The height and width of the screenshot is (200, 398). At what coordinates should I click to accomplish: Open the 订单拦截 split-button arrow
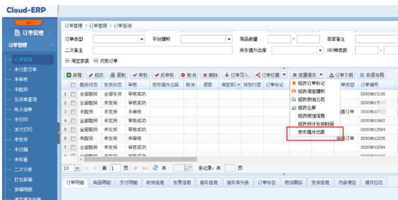(x=284, y=75)
